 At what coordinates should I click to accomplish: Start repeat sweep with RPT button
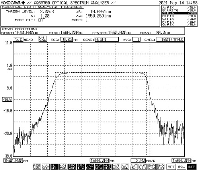(171, 166)
